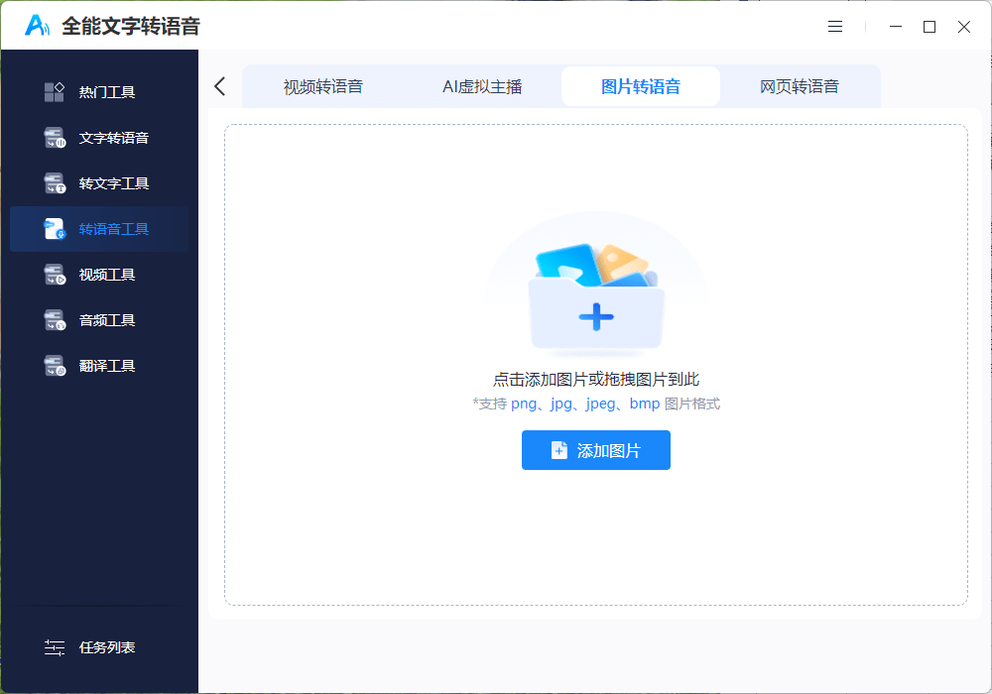The image size is (992, 694).
Task: Click the 任务列表 sliders icon
Action: coord(55,647)
